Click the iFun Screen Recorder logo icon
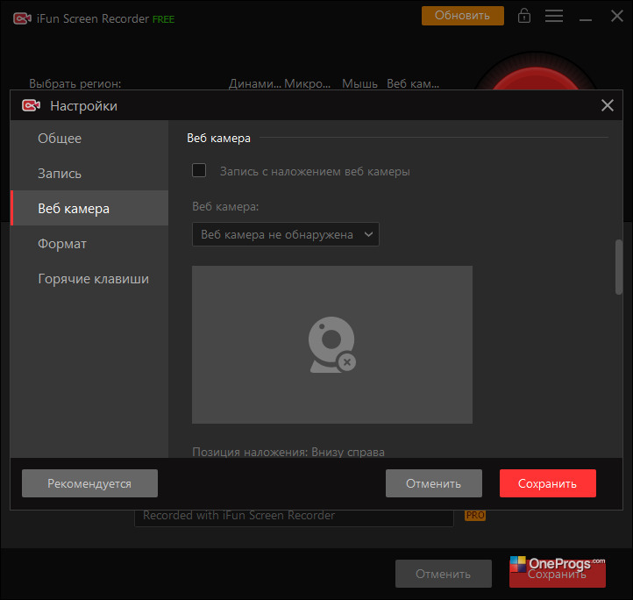 coord(22,18)
